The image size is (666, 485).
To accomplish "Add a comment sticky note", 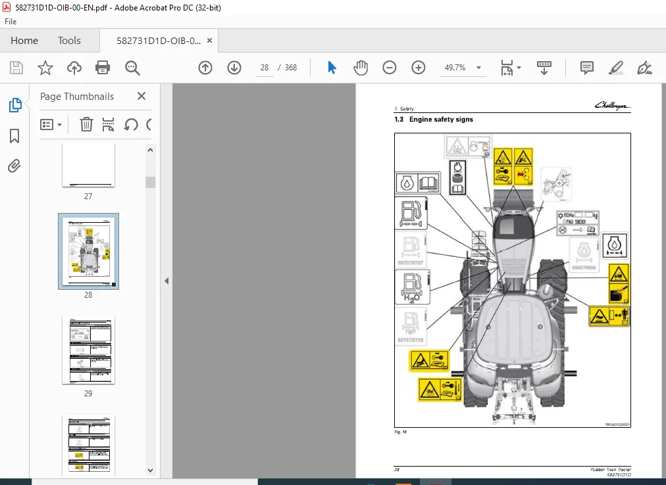I will coord(586,68).
